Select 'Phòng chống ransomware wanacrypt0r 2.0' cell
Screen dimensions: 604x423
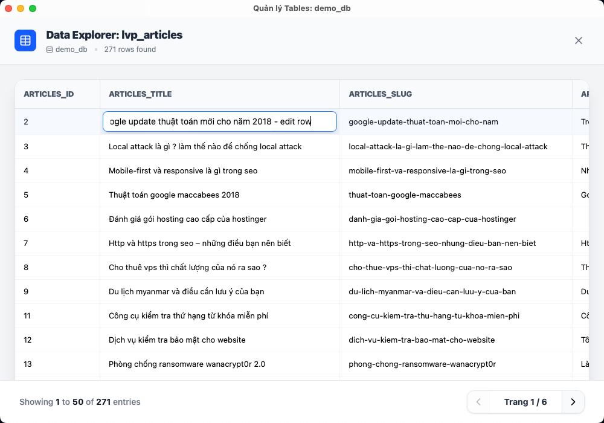[187, 364]
